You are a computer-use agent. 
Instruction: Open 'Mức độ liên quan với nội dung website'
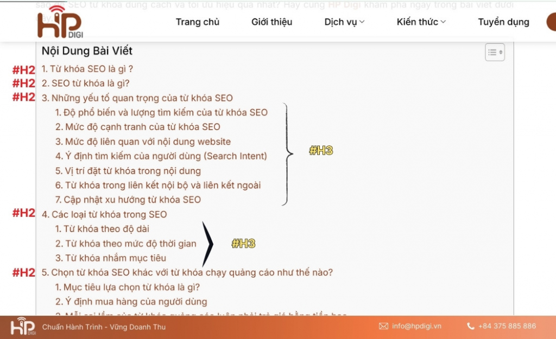[x=143, y=142]
